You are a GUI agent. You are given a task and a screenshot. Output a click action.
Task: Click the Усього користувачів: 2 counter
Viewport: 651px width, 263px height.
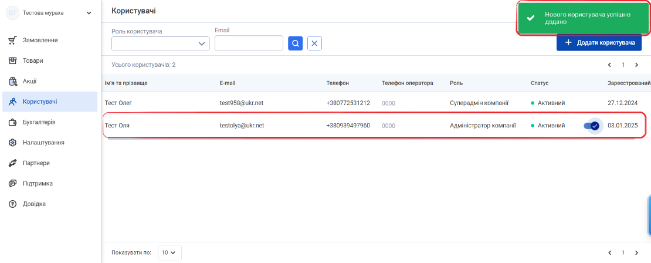point(144,65)
